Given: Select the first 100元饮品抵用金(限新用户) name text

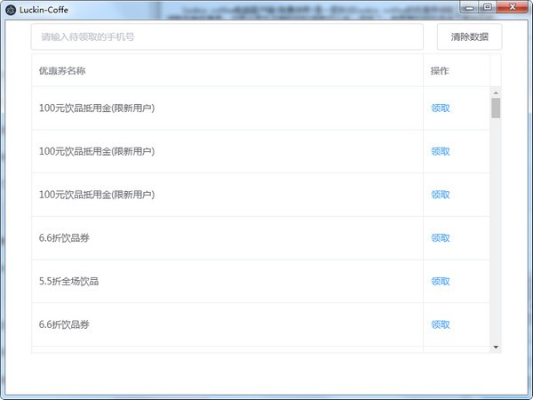Looking at the screenshot, I should (x=97, y=108).
